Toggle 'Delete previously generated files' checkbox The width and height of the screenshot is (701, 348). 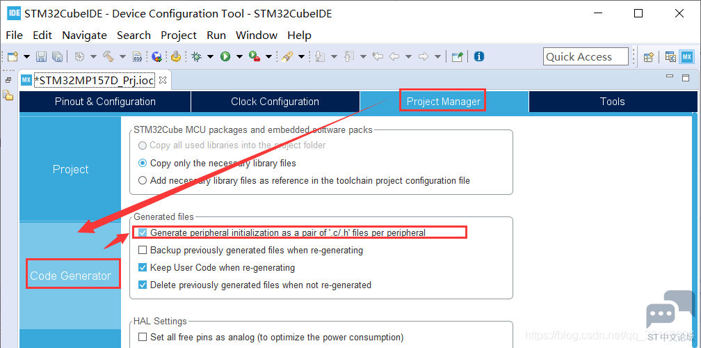click(142, 285)
